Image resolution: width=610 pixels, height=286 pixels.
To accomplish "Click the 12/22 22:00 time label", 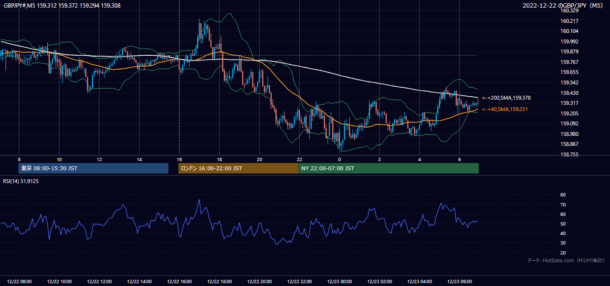I will click(300, 282).
